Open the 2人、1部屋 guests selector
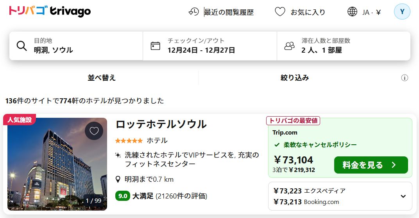 (322, 50)
